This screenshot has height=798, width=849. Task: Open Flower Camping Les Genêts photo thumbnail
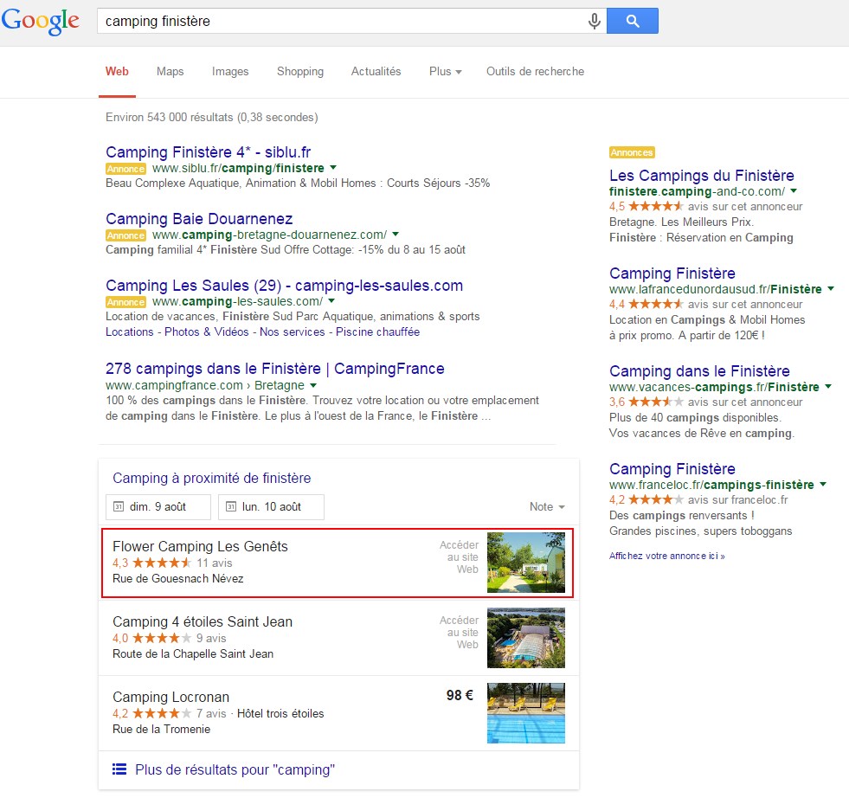[x=525, y=563]
